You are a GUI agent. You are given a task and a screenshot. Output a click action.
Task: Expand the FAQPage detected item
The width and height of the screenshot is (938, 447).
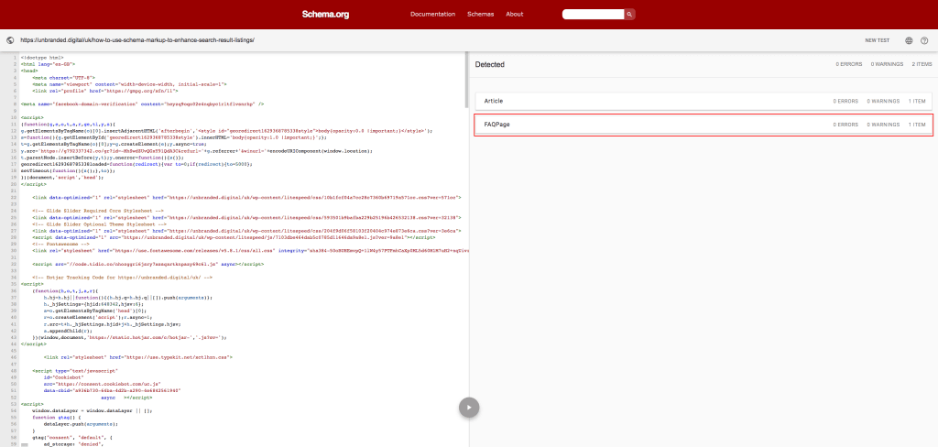pyautogui.click(x=703, y=125)
